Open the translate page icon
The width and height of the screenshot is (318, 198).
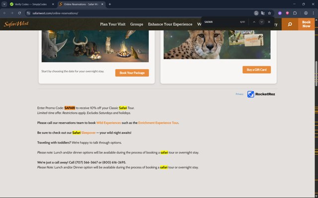[x=263, y=13]
